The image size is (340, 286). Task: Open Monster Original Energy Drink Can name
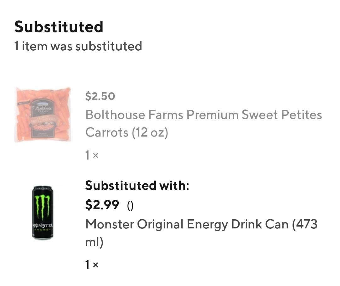click(x=201, y=224)
